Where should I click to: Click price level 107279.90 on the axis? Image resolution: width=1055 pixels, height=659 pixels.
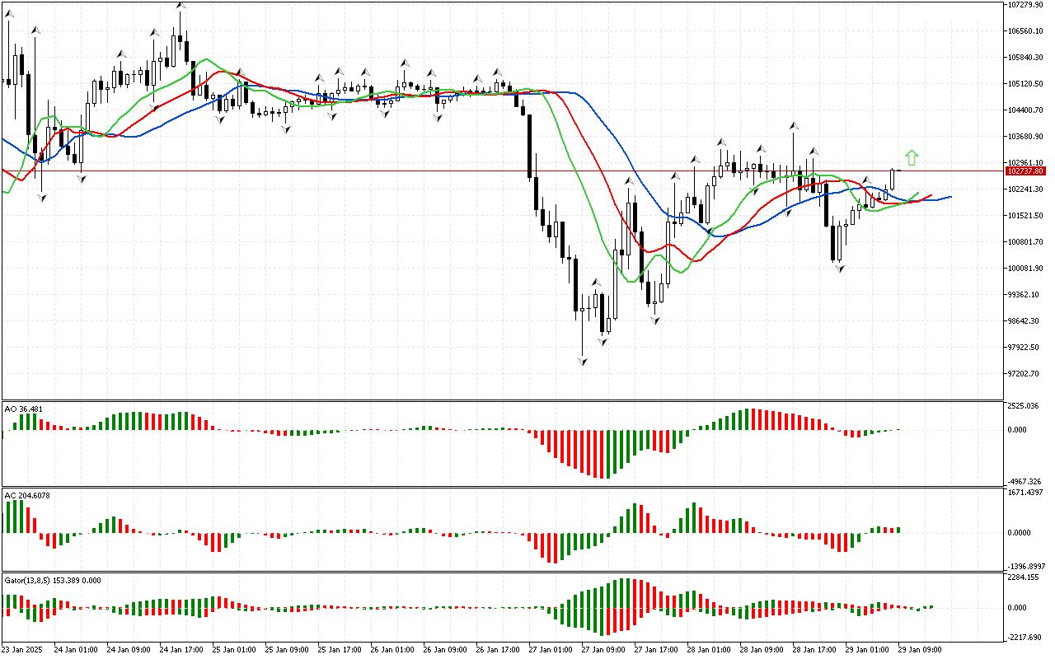tap(1025, 5)
